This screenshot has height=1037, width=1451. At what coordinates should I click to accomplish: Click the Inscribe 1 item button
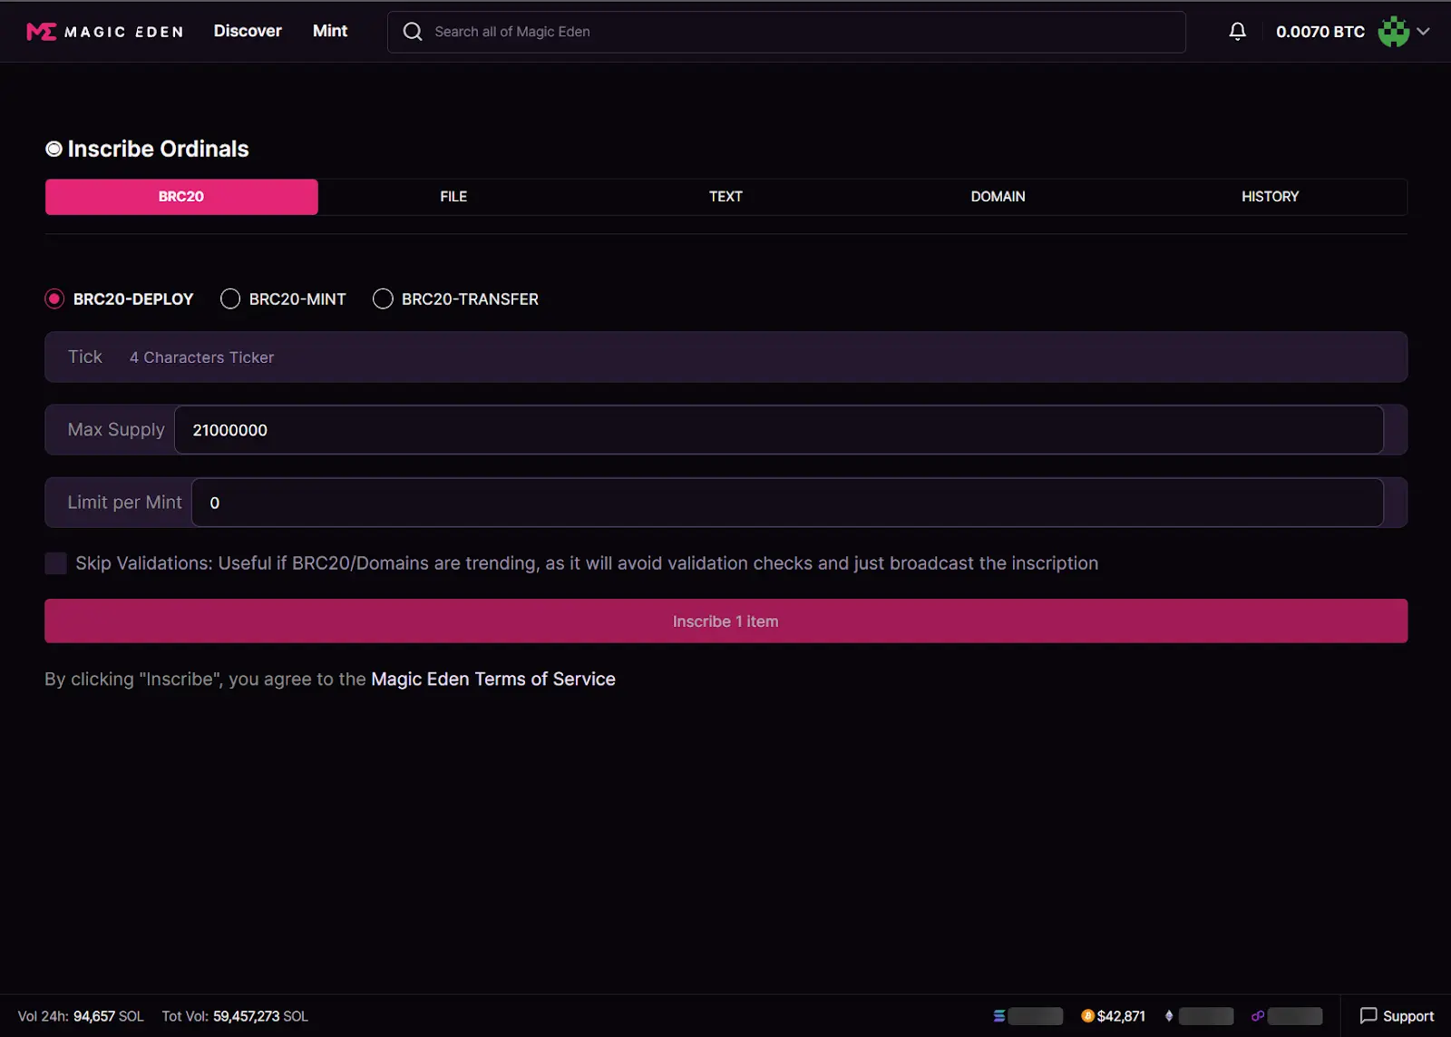coord(725,621)
